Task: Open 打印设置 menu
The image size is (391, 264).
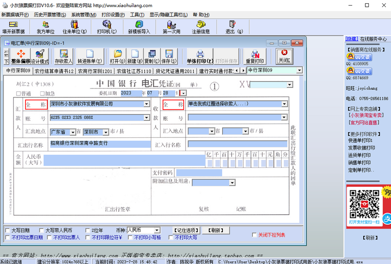Action: 113,15
